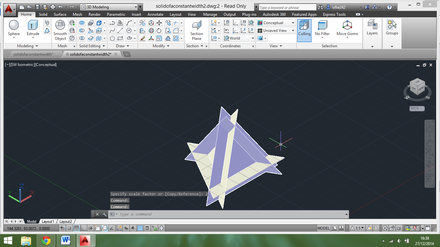Click the Undo arrow icon

[60, 7]
